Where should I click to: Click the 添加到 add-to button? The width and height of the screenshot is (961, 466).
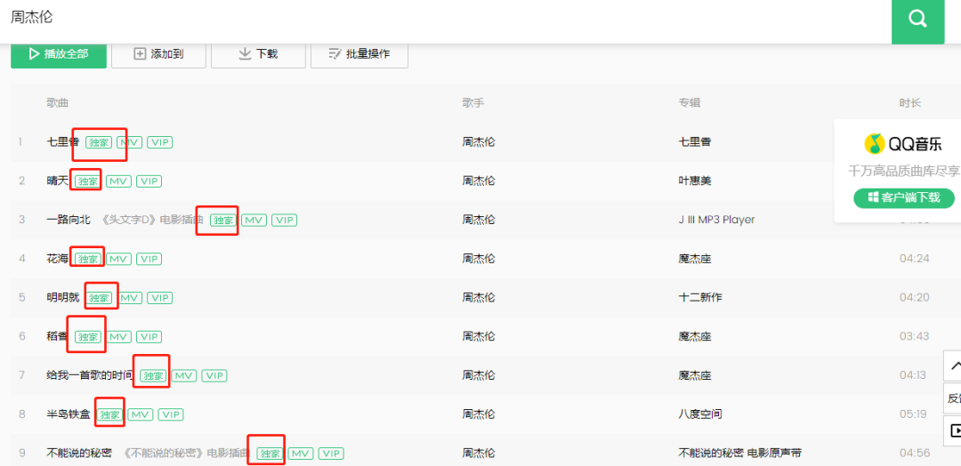point(158,54)
